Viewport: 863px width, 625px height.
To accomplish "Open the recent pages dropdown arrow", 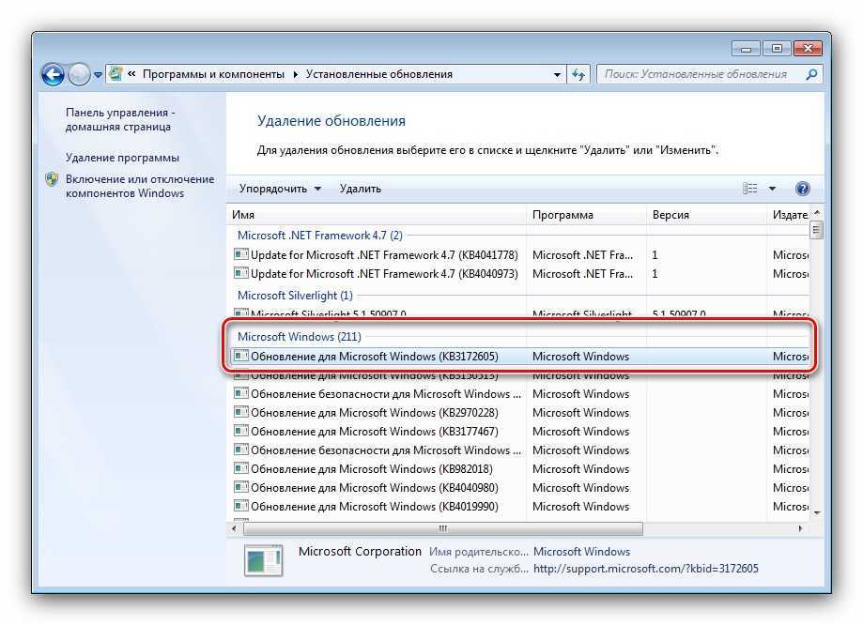I will click(x=98, y=74).
